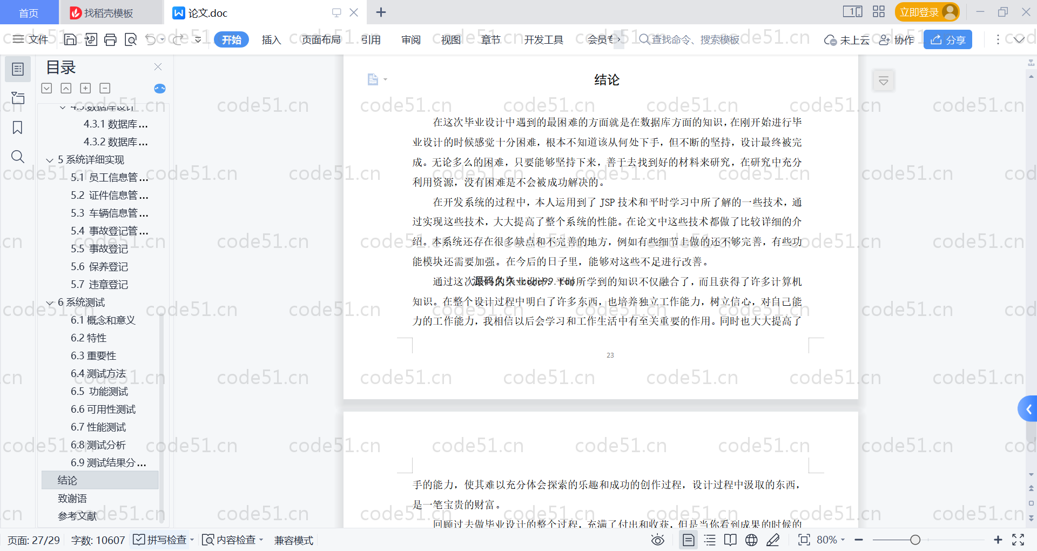
Task: Switch to reading layout book icon
Action: coord(730,540)
